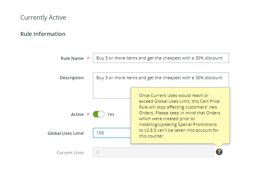The height and width of the screenshot is (175, 262).
Task: Focus the Rule Name text field
Action: [x=161, y=58]
